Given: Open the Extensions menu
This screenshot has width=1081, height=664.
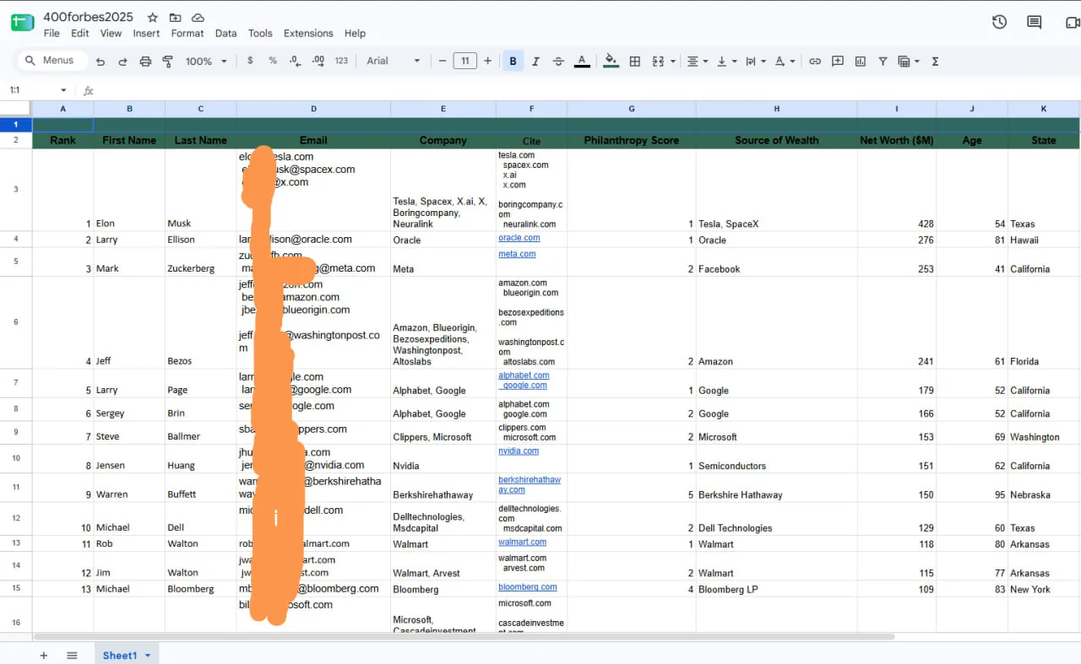Looking at the screenshot, I should (x=308, y=33).
